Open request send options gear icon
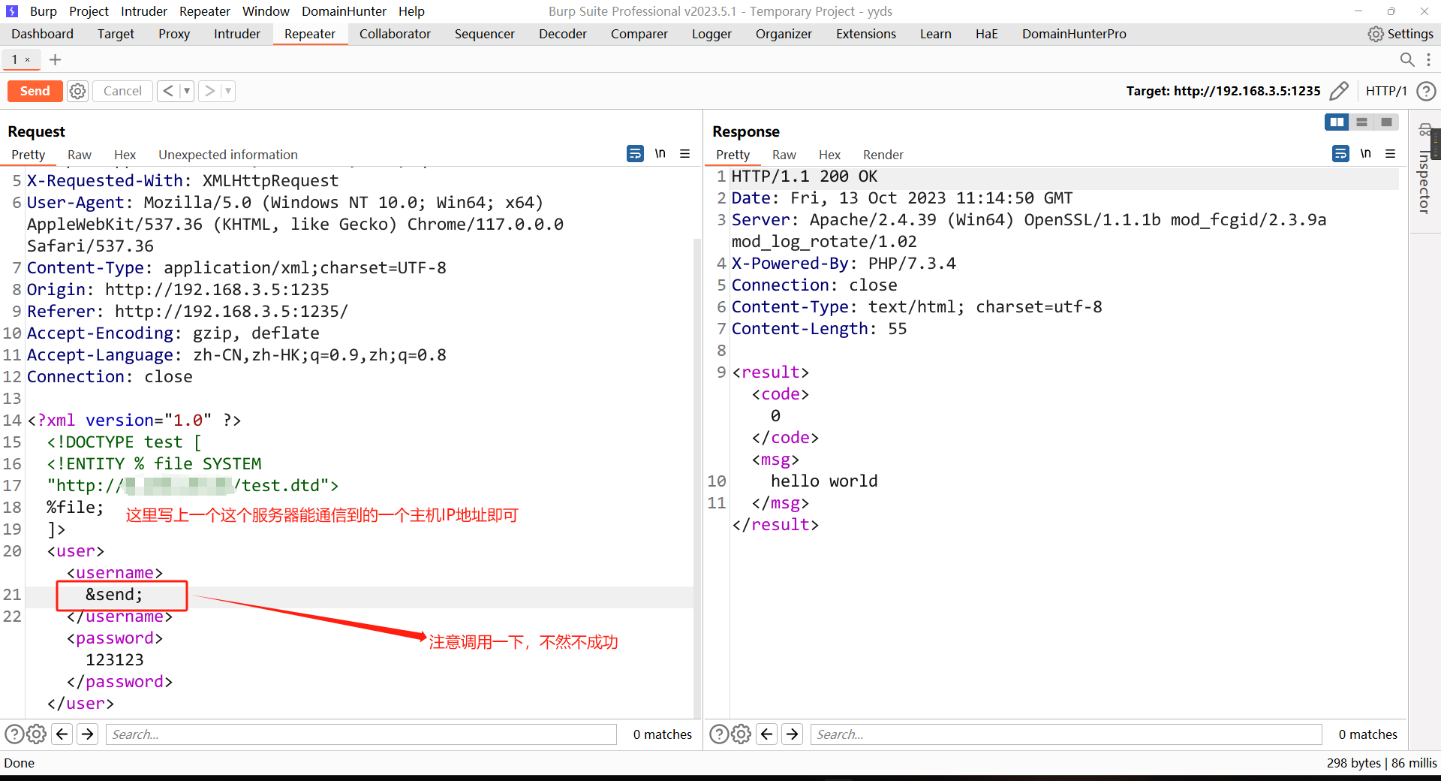This screenshot has width=1441, height=781. point(78,91)
